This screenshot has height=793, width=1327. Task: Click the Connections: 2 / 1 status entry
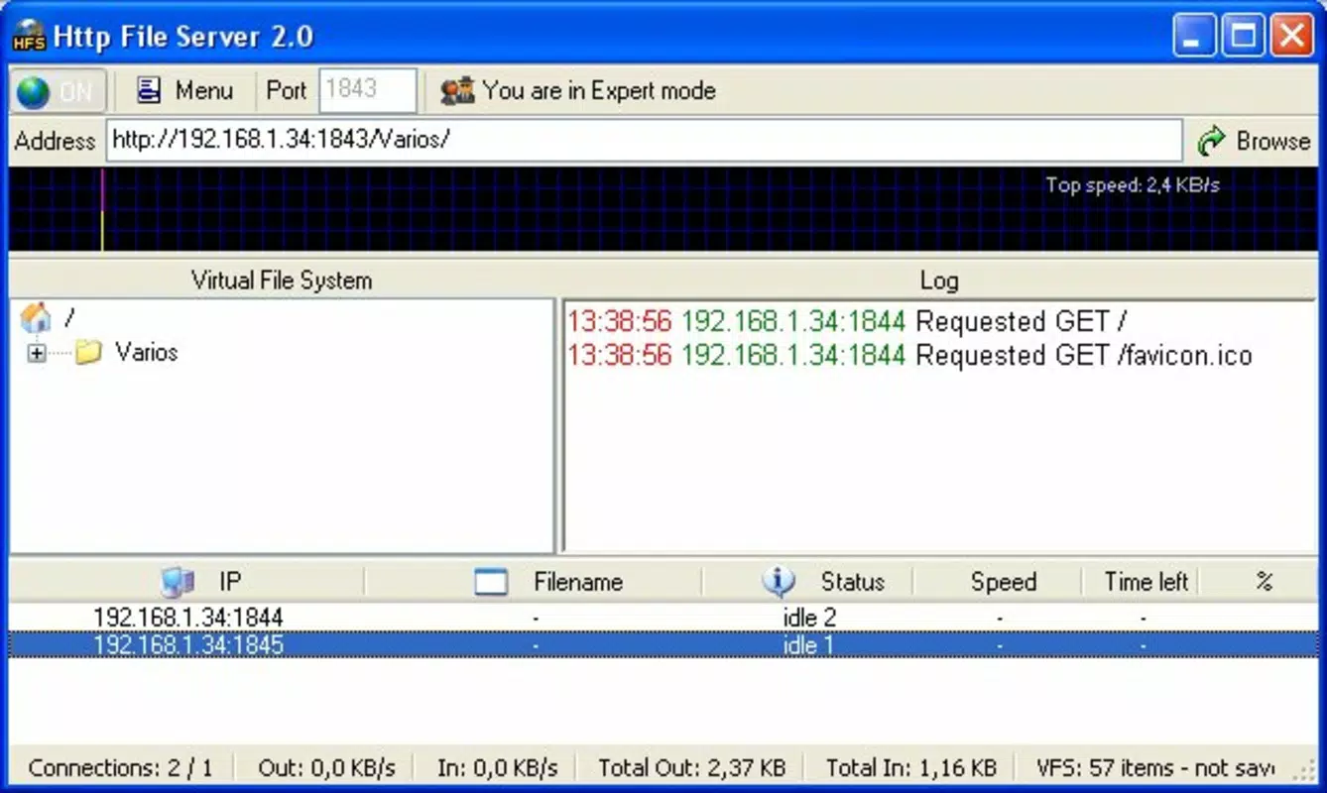pyautogui.click(x=121, y=767)
